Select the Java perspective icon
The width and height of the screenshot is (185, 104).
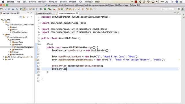[x=183, y=9]
